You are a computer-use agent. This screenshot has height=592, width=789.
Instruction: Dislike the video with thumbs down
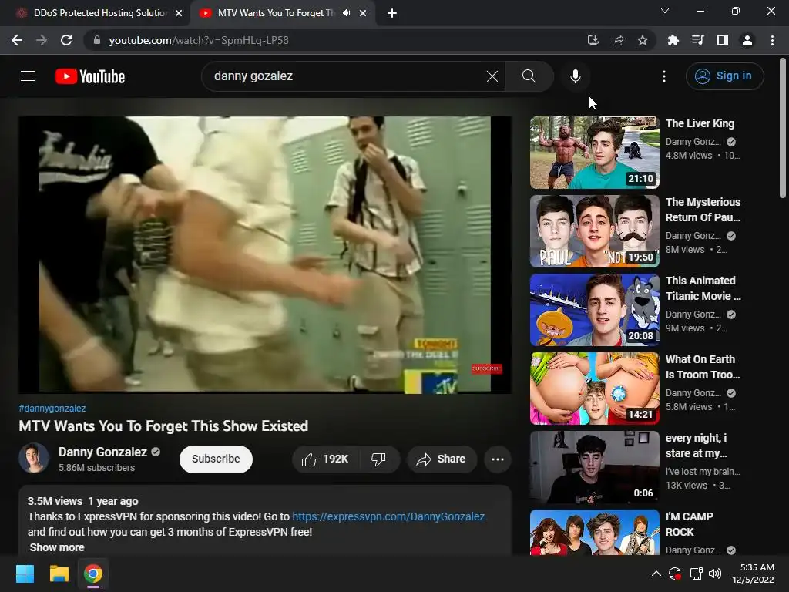click(378, 459)
